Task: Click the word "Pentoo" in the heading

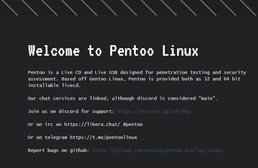Action: 131,51
